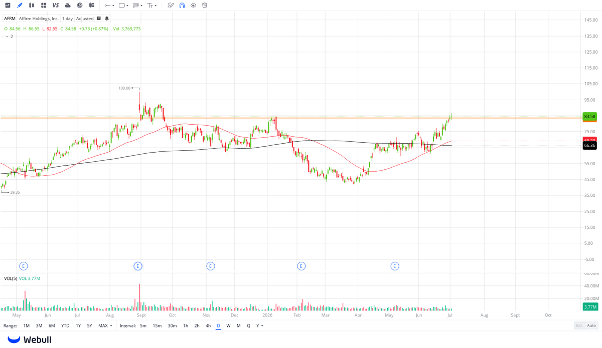The width and height of the screenshot is (602, 348).
Task: Set range to 3M
Action: 39,326
